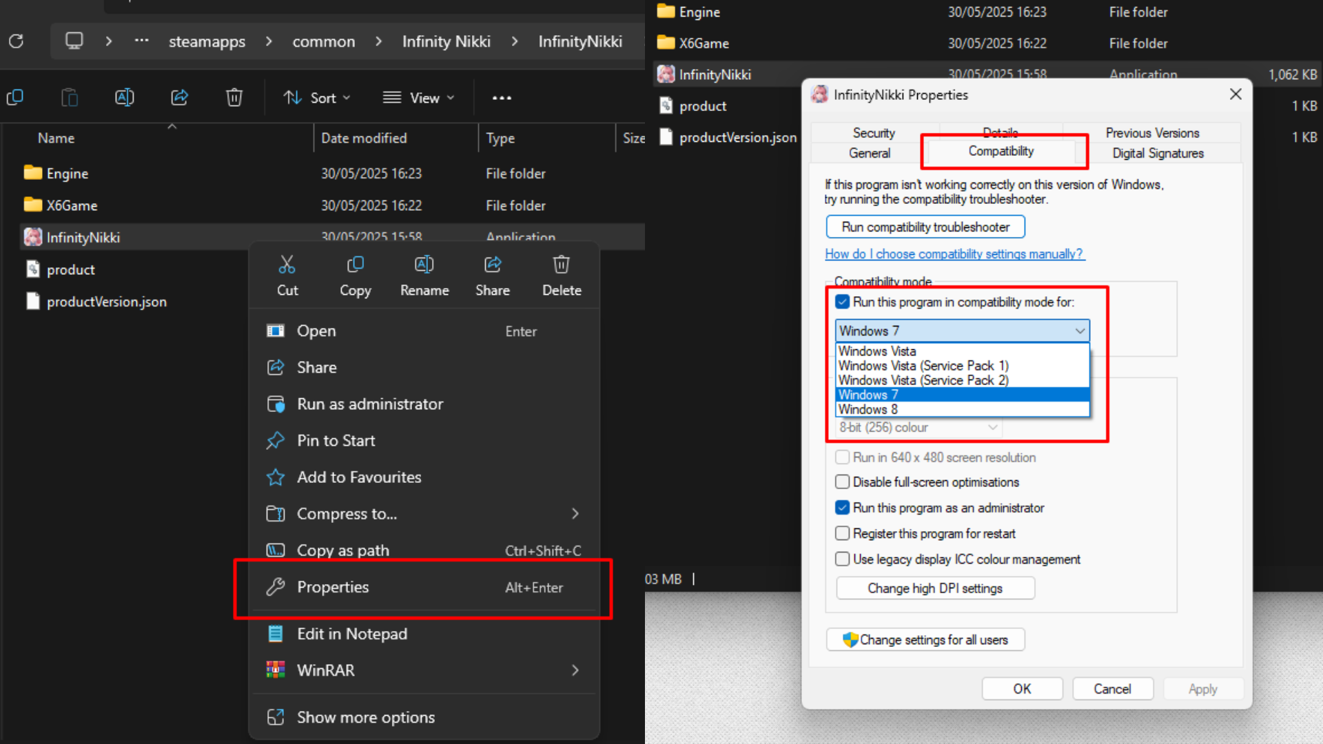1323x744 pixels.
Task: Click the Copy icon in Explorer command bar
Action: tap(14, 98)
